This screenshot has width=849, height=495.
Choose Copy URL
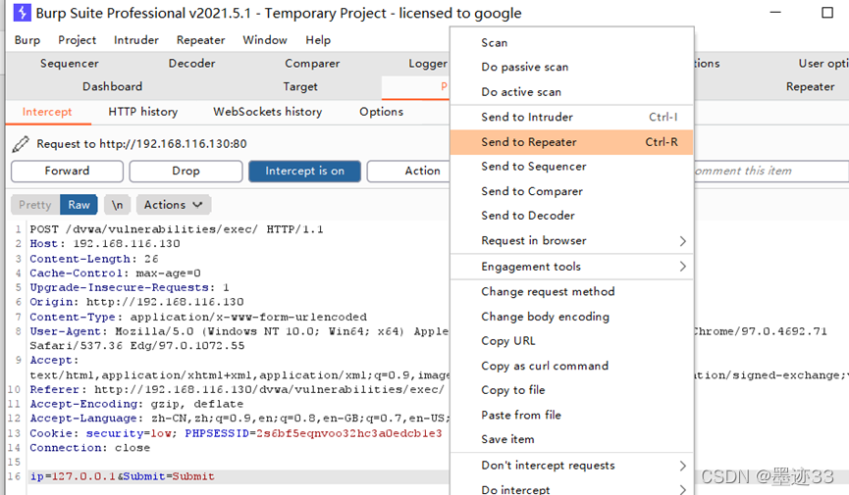tap(572, 341)
